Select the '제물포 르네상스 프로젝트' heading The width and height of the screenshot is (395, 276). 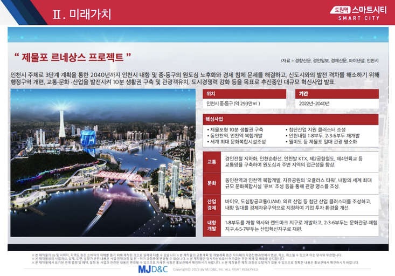pos(73,58)
